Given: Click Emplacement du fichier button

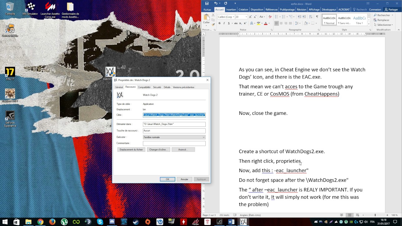Looking at the screenshot, I should [x=131, y=150].
